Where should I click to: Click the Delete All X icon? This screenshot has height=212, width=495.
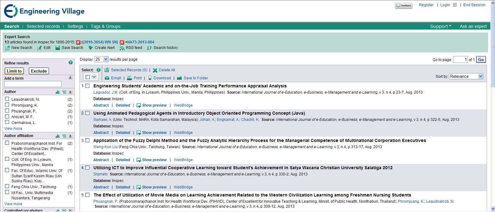(155, 70)
